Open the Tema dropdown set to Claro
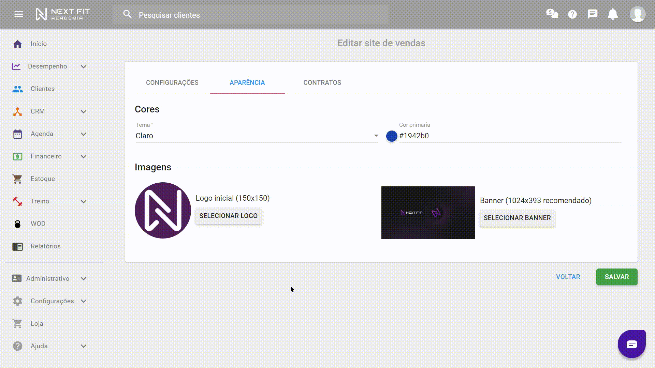The width and height of the screenshot is (655, 368). tap(257, 136)
